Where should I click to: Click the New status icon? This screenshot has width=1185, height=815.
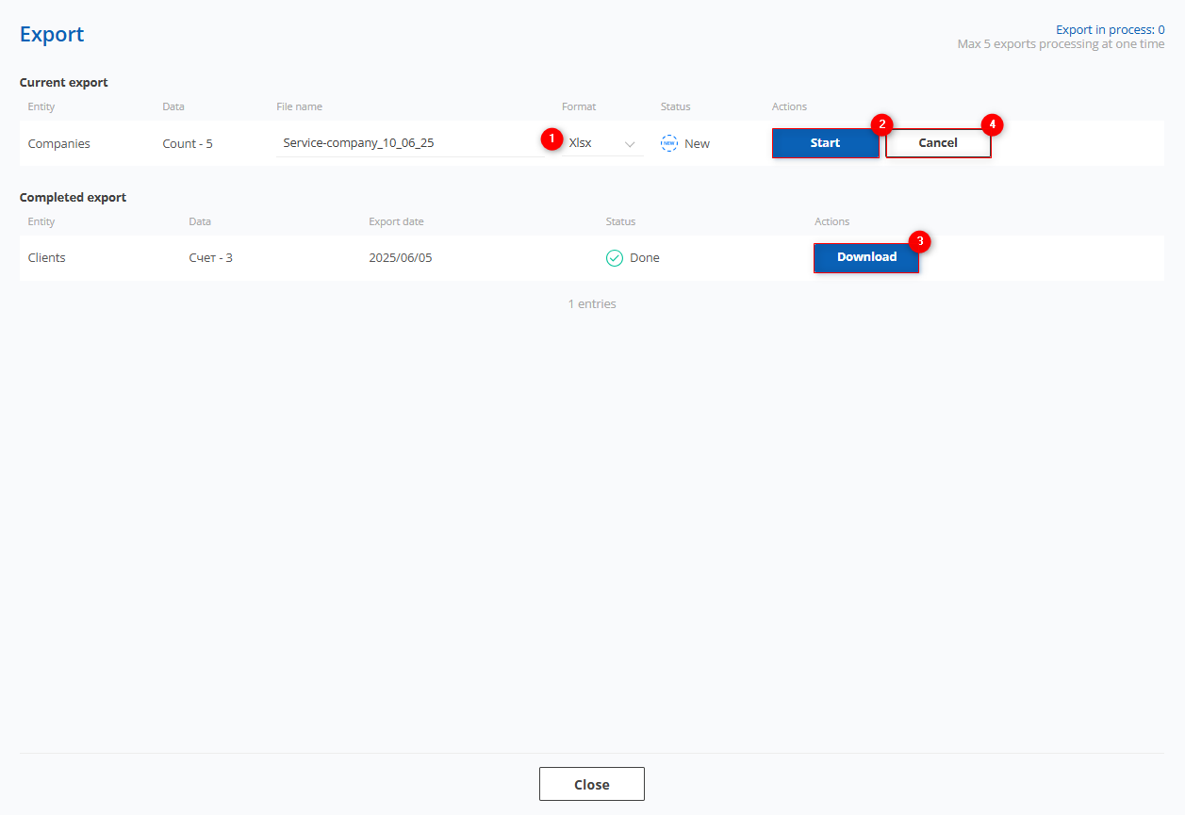point(669,143)
